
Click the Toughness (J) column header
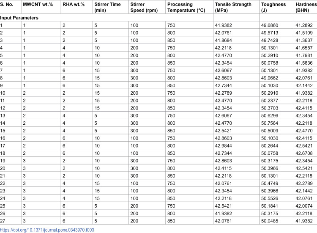click(x=273, y=7)
